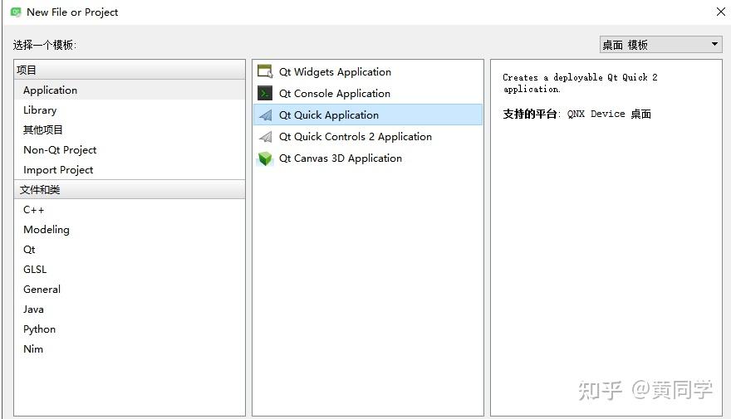Click the Qt Quick Application paper plane icon
This screenshot has height=419, width=731.
tap(265, 115)
